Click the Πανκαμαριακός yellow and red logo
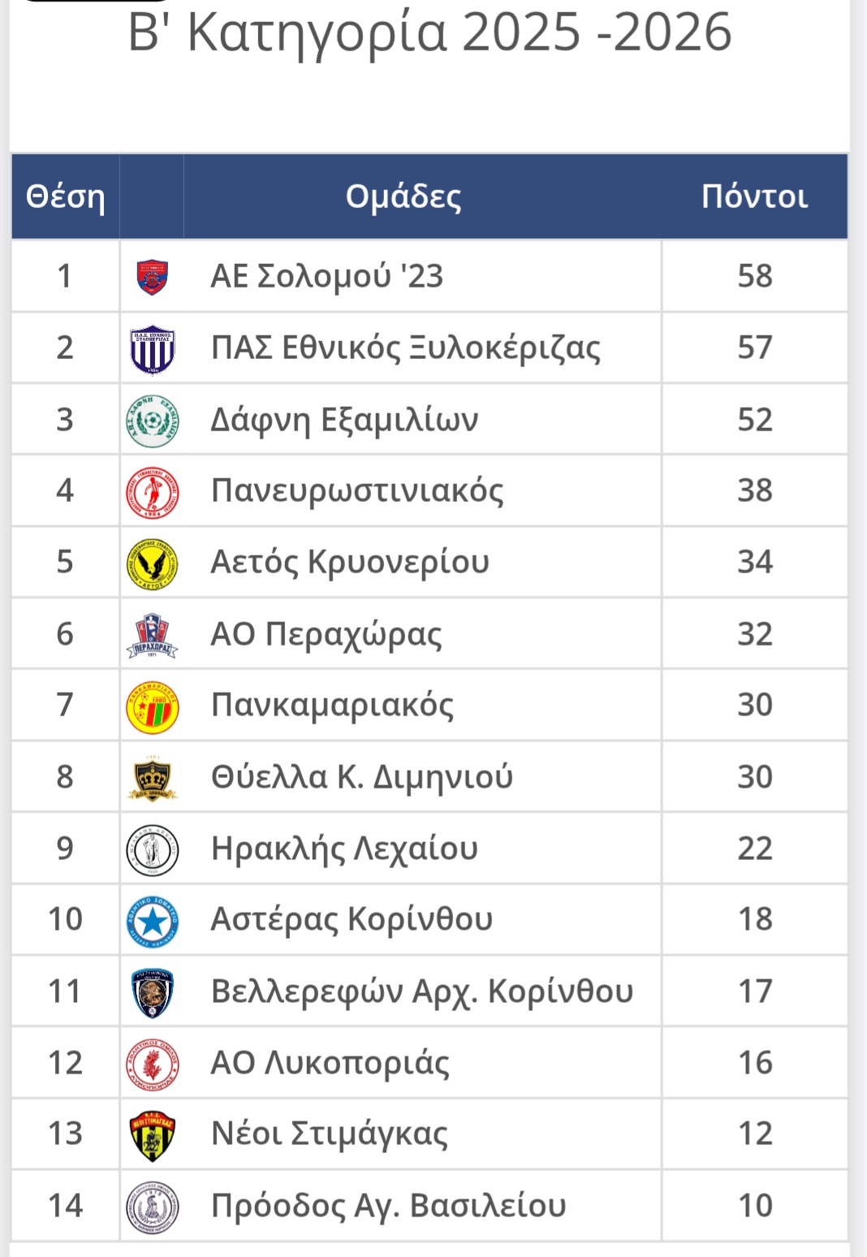Image resolution: width=867 pixels, height=1257 pixels. [152, 706]
